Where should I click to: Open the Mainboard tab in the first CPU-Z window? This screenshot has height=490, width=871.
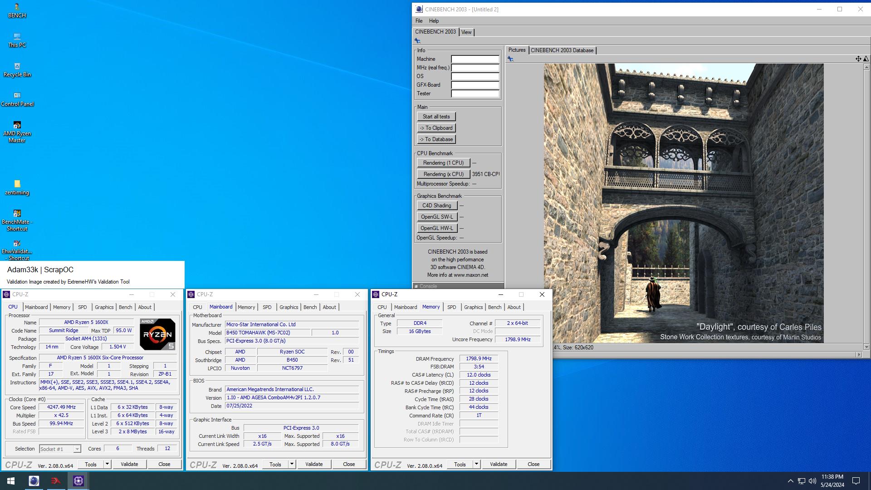pos(36,307)
